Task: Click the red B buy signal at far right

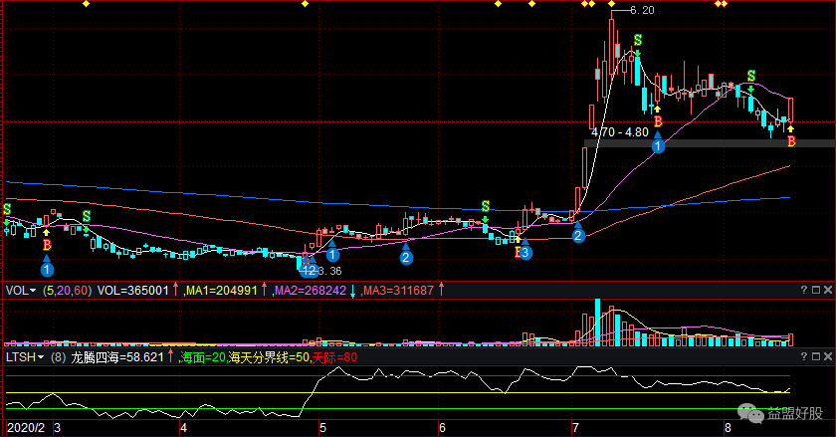Action: tap(791, 141)
